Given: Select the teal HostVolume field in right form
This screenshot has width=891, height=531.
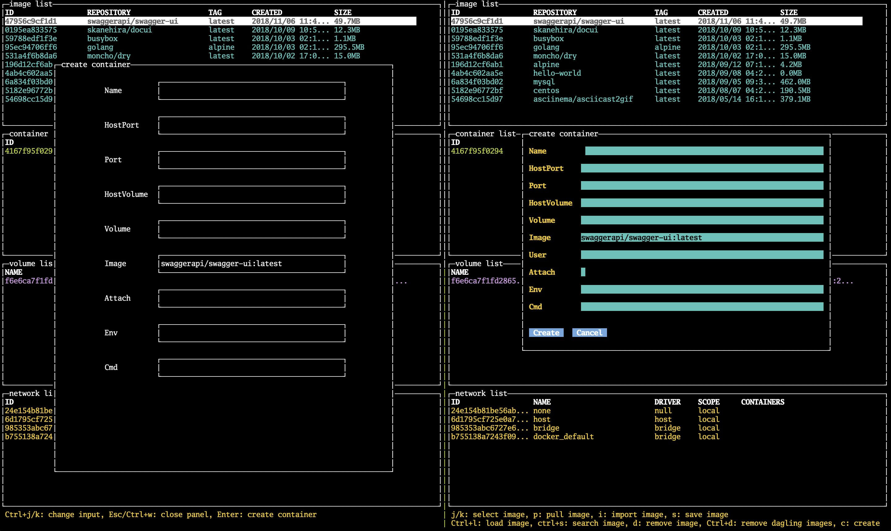Looking at the screenshot, I should click(702, 203).
